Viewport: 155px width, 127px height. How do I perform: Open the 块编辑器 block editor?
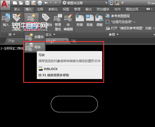click(x=68, y=22)
